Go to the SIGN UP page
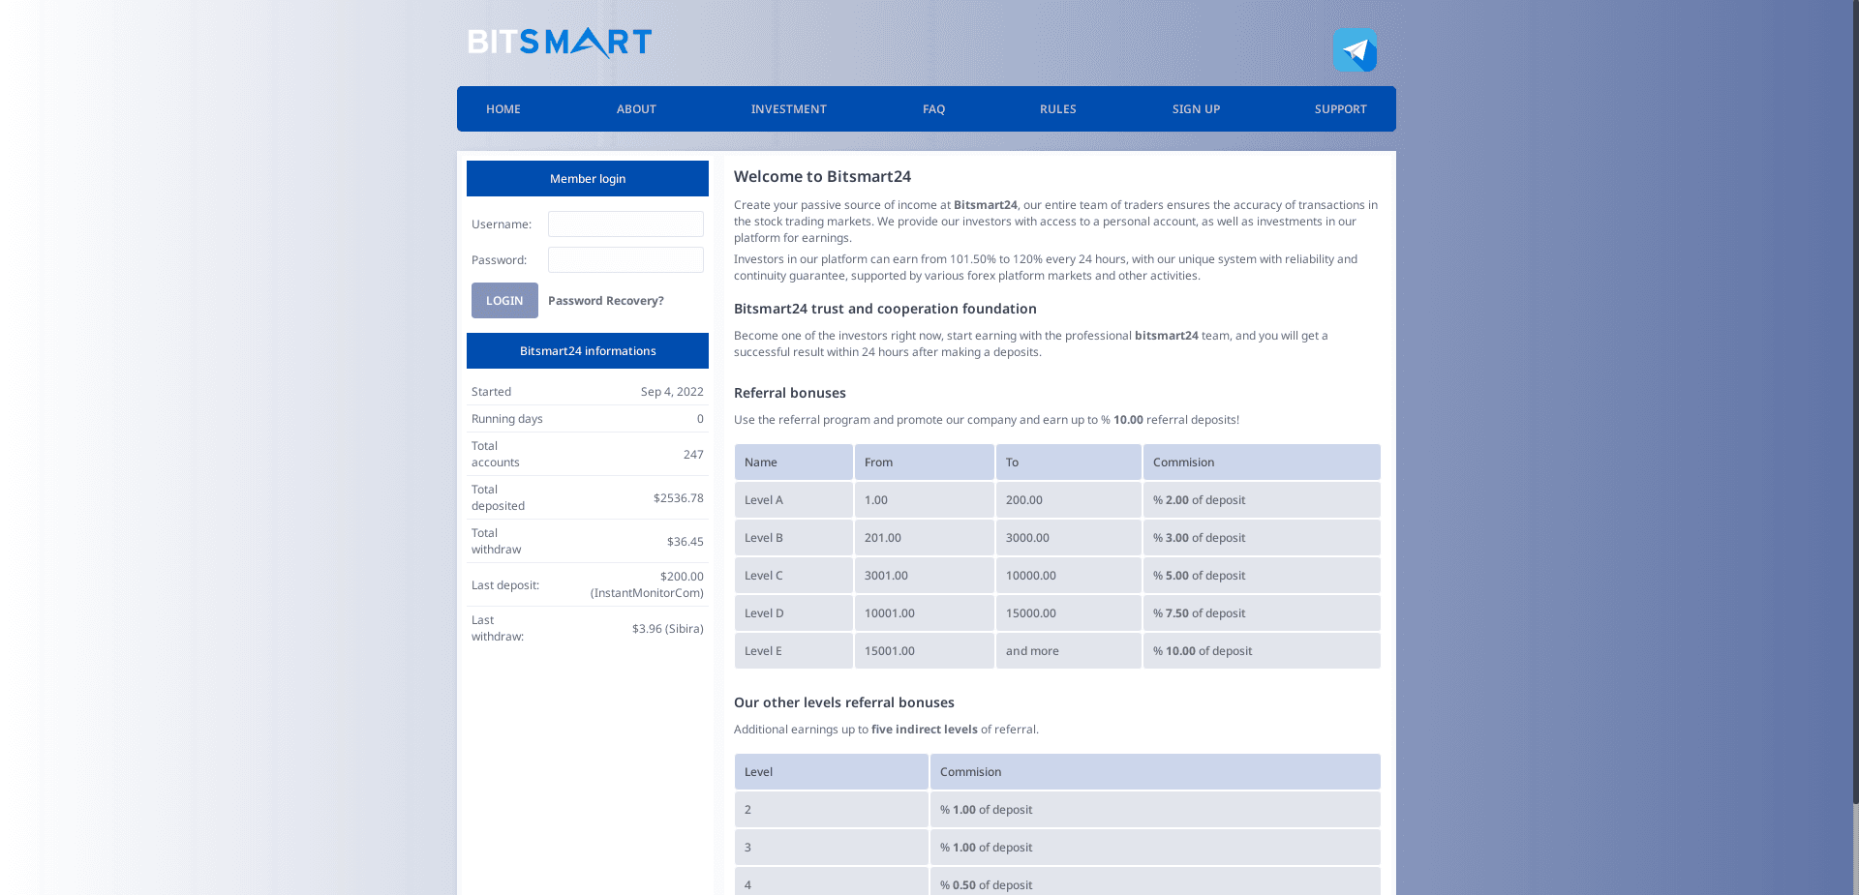1859x895 pixels. pyautogui.click(x=1196, y=108)
